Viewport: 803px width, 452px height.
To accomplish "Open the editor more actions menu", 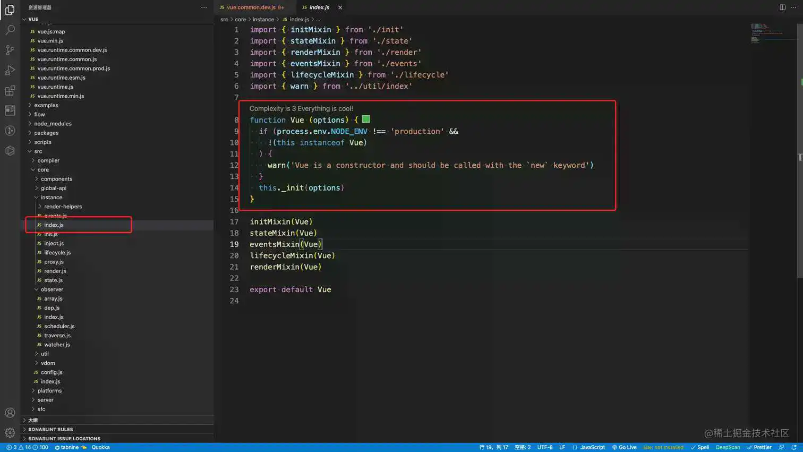I will [x=793, y=7].
